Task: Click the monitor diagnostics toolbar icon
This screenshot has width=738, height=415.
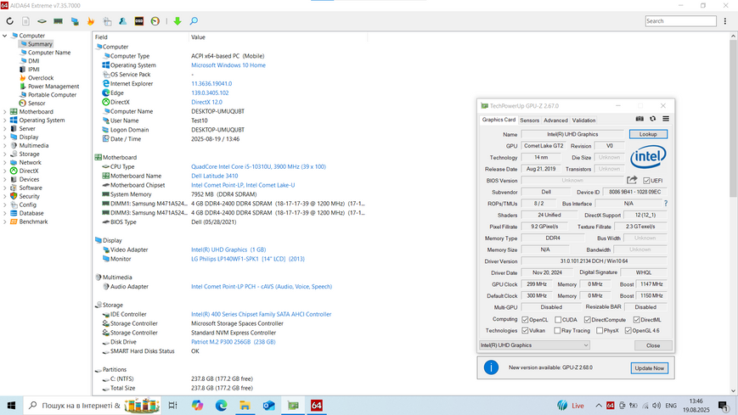Action: coord(75,21)
